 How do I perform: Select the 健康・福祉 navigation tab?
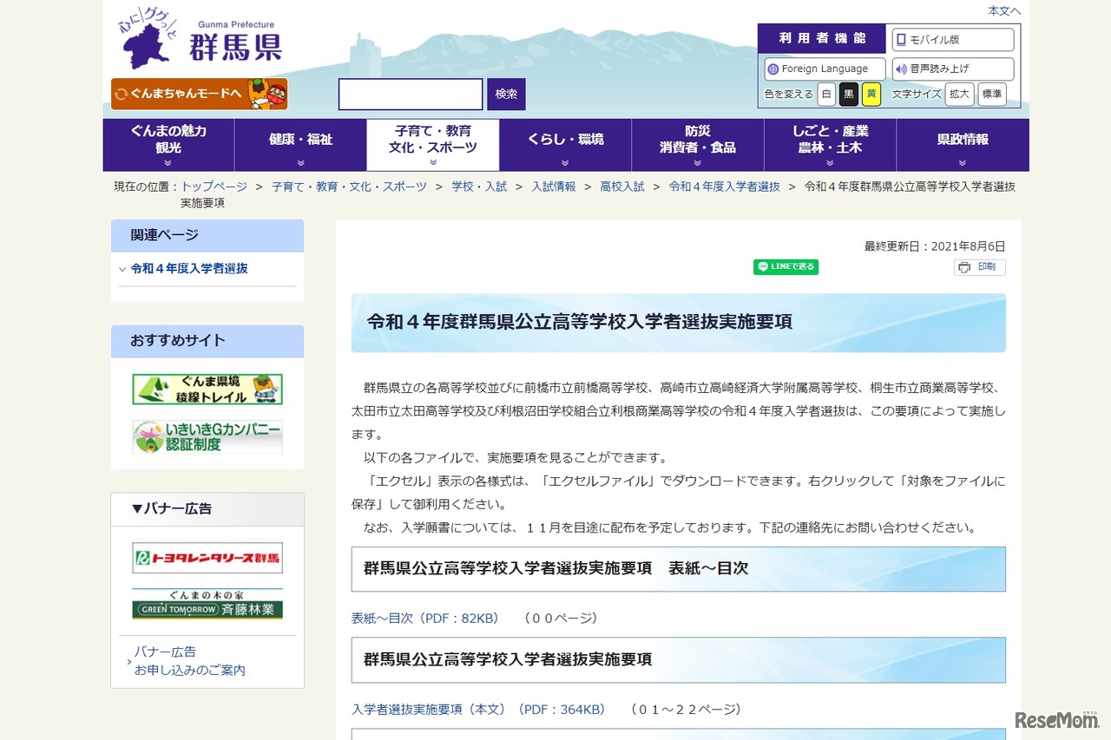coord(299,139)
